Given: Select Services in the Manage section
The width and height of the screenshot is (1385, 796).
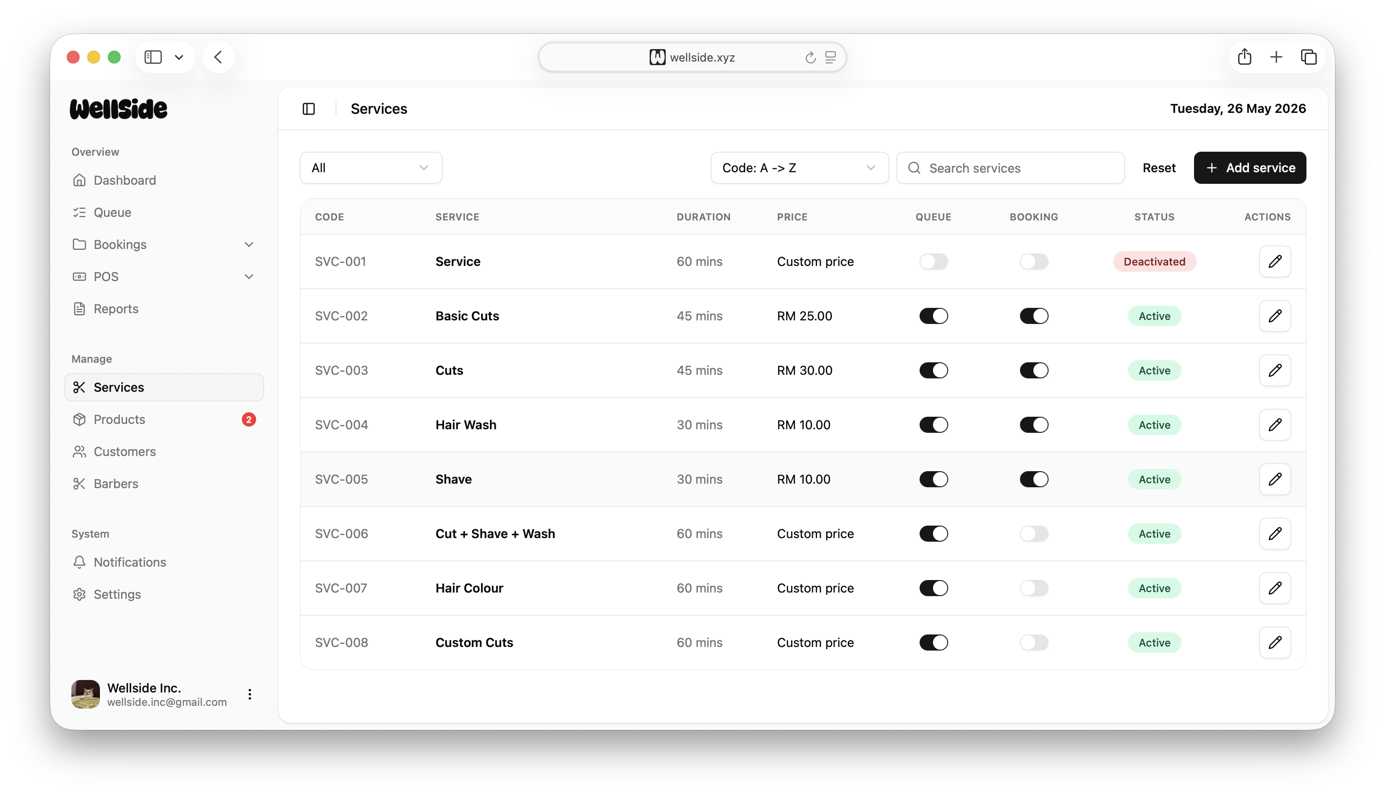Looking at the screenshot, I should tap(164, 387).
